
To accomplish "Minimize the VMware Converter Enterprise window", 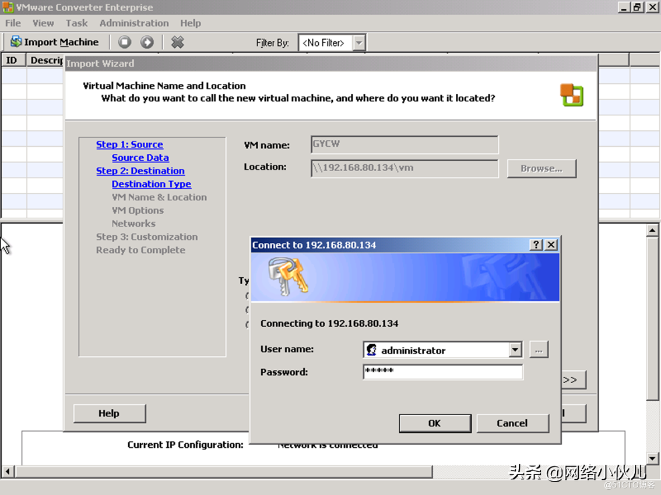I will tap(624, 7).
